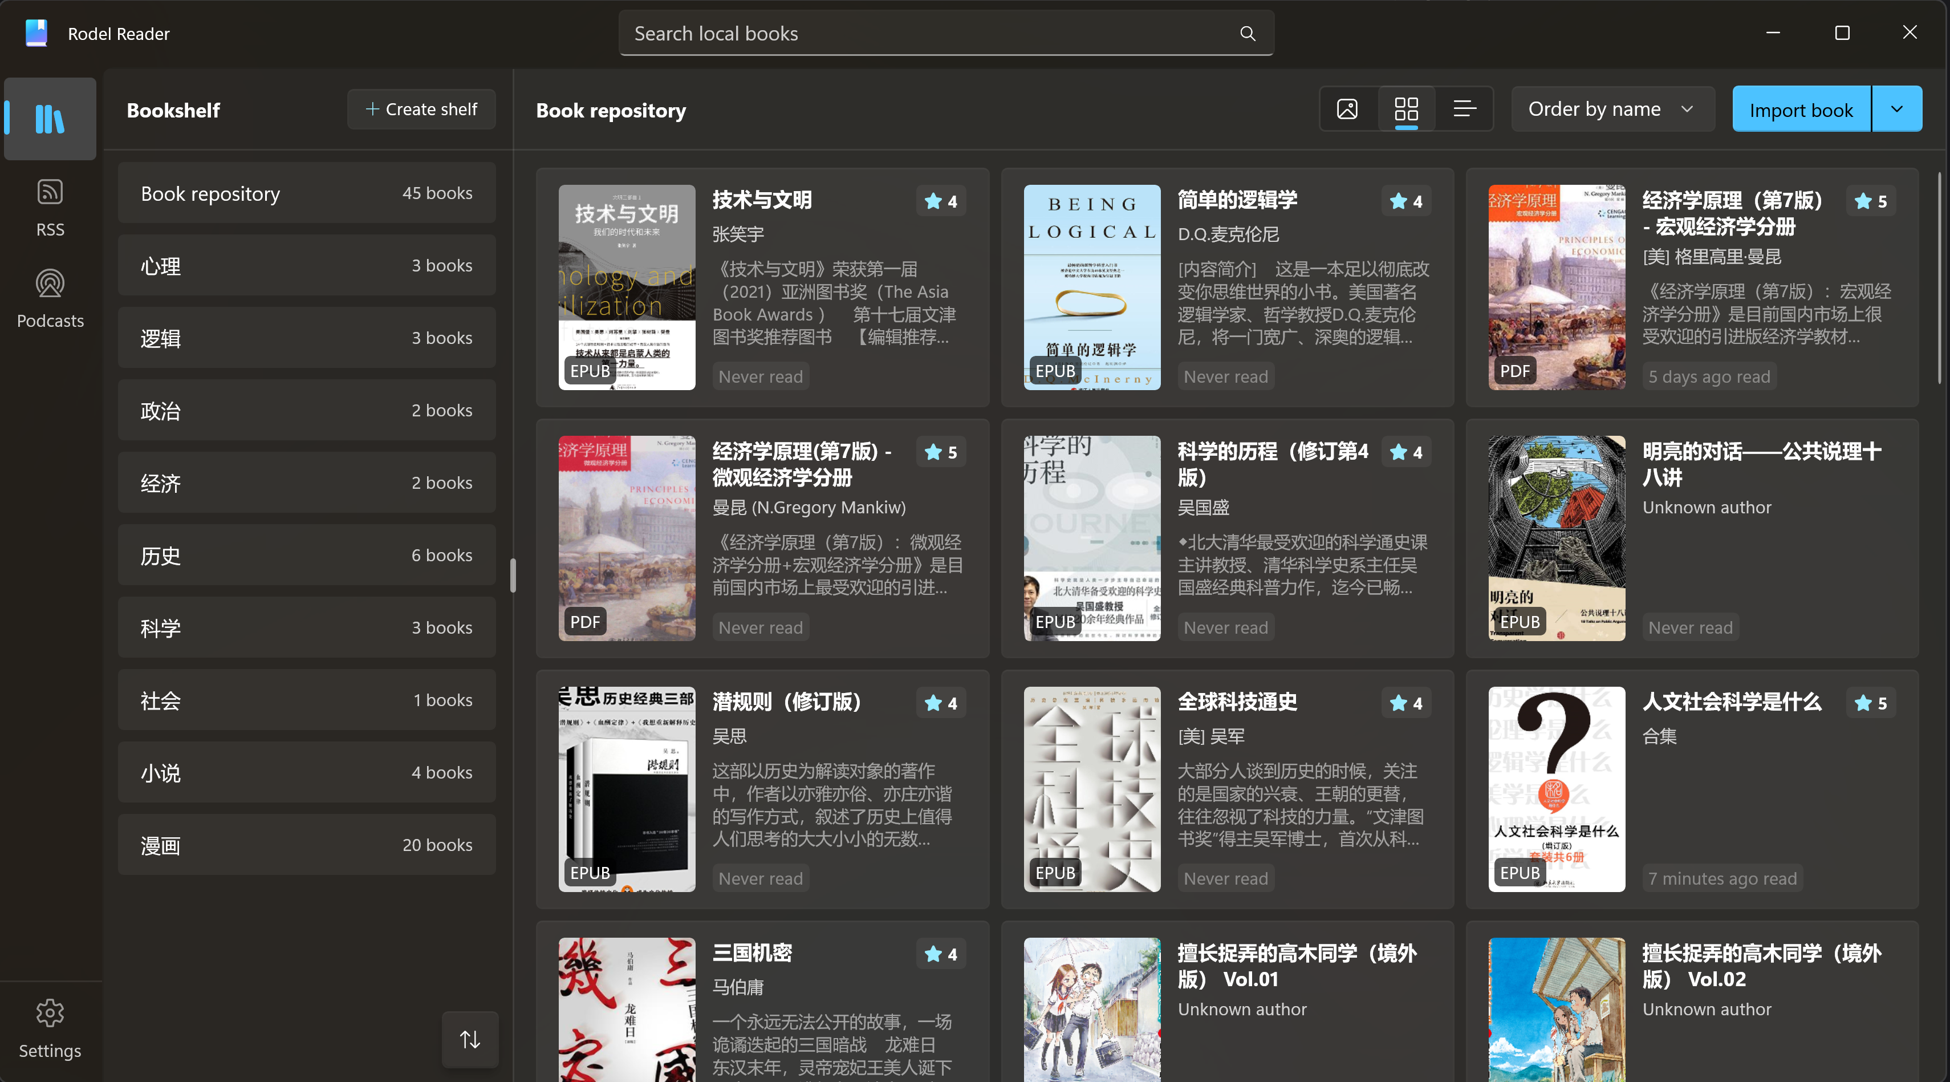Switch to list view layout
The image size is (1950, 1082).
pyautogui.click(x=1465, y=109)
